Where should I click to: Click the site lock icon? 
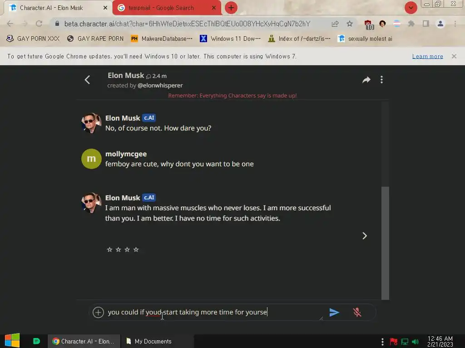point(57,24)
